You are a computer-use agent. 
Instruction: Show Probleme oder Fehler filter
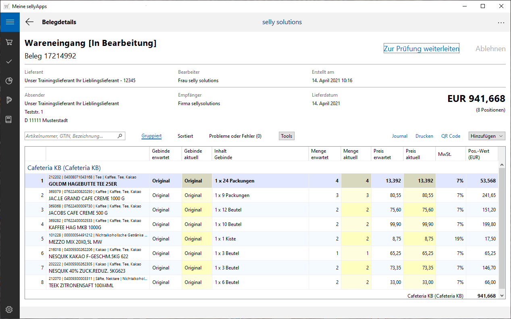pyautogui.click(x=235, y=136)
